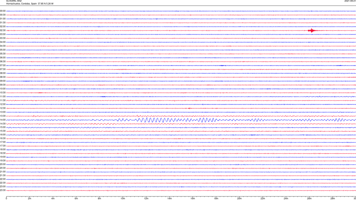Click the 02:00 row time label
The image size is (356, 200).
[3, 27]
